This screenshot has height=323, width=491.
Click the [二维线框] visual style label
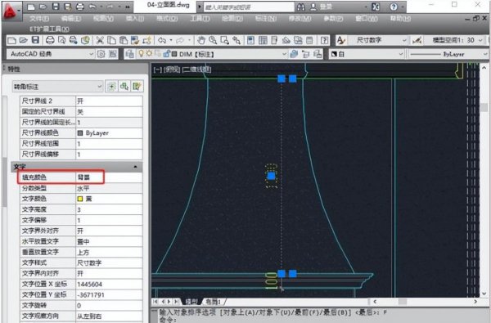(x=197, y=70)
